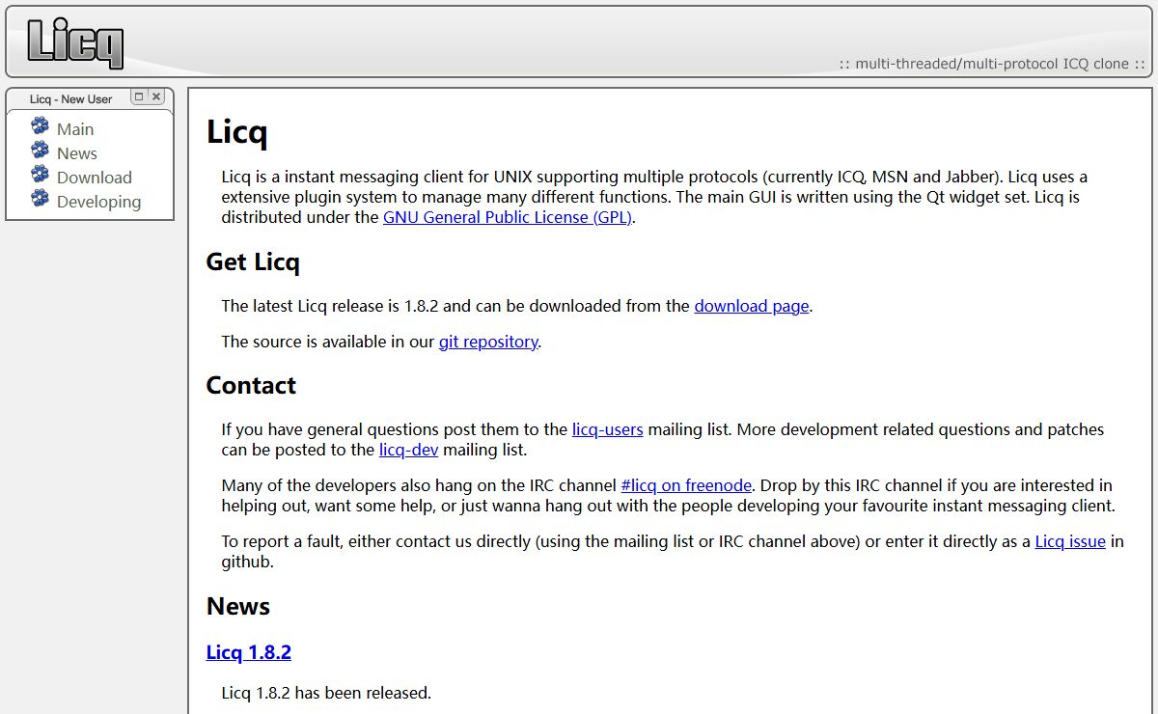
Task: Click the Get Licq heading
Action: tap(253, 262)
